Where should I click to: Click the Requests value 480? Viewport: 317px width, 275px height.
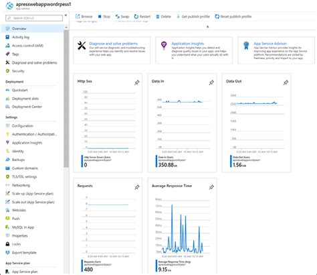pos(88,270)
